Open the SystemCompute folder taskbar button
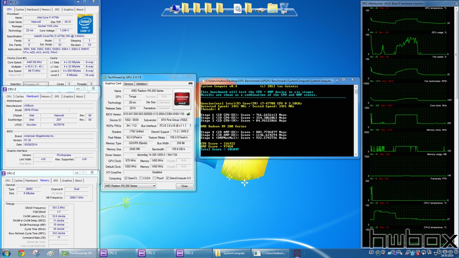459x258 pixels. (231, 253)
